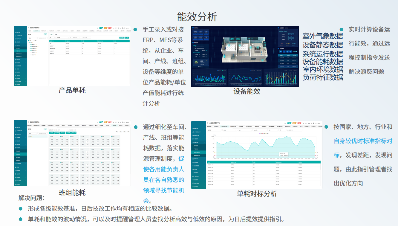Click the search magnifier icon in 产品单耗 screenshot header
This screenshot has height=226, width=398.
(97, 28)
